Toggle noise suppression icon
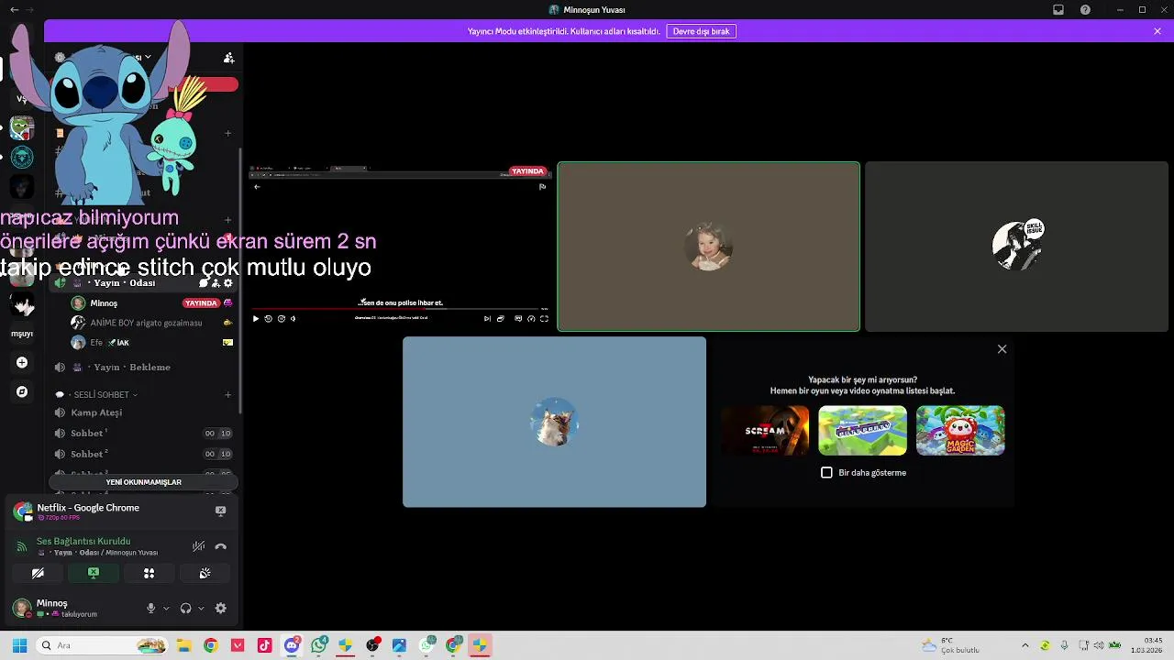Viewport: 1174px width, 660px height. click(198, 546)
